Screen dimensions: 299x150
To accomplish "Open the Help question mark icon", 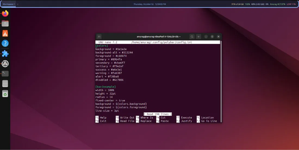I will (5, 43).
